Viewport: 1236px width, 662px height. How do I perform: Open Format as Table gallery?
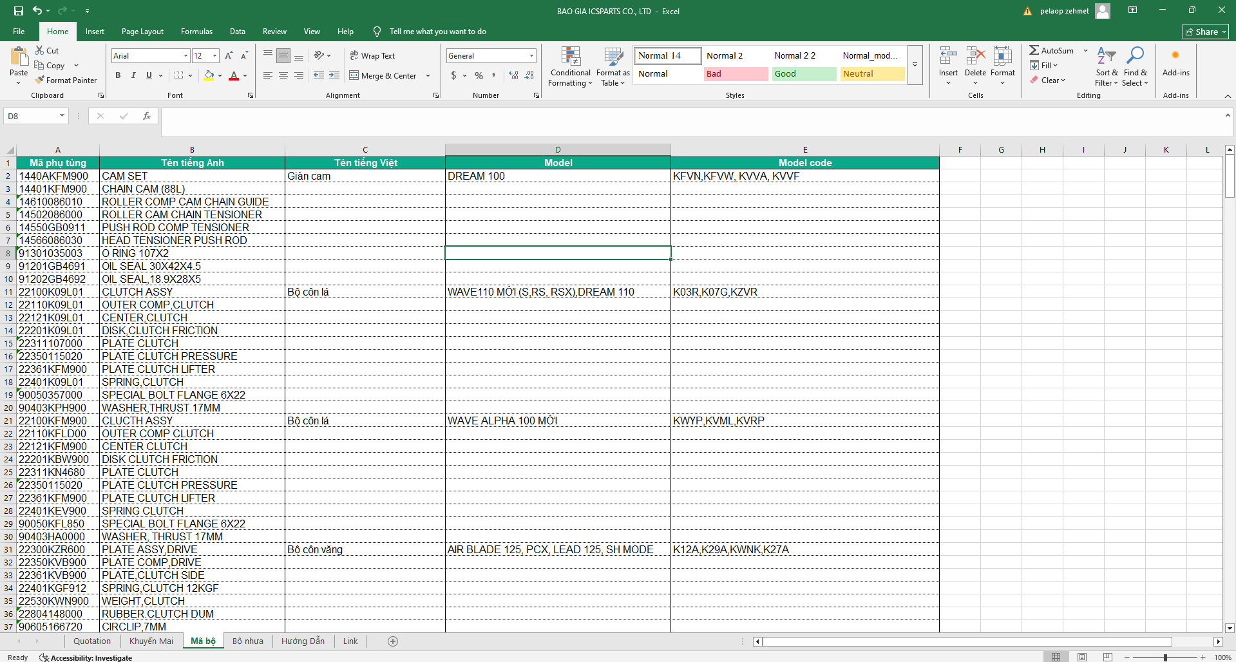point(613,66)
